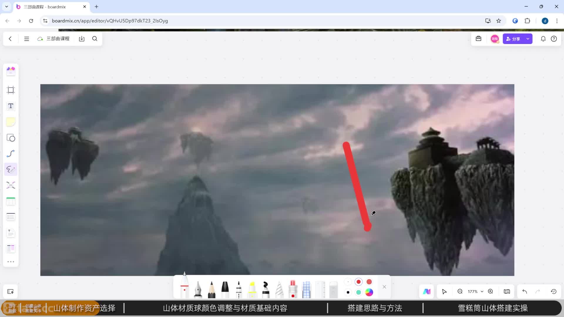The width and height of the screenshot is (564, 317).
Task: Choose the dashed line pen
Action: [239, 289]
